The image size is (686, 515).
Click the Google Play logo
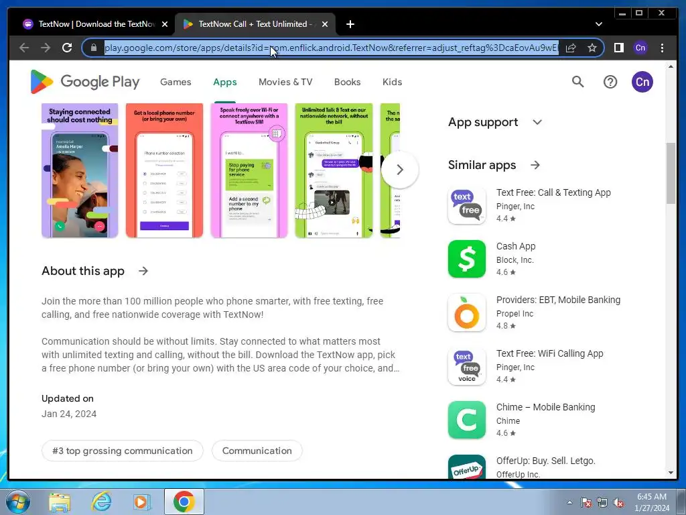click(x=85, y=82)
